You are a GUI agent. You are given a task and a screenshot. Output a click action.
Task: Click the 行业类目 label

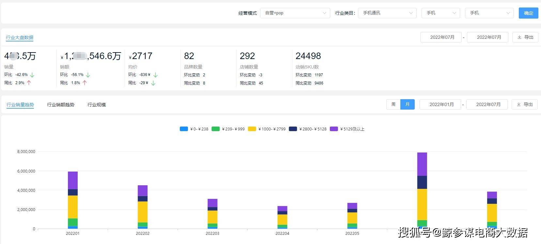point(345,13)
